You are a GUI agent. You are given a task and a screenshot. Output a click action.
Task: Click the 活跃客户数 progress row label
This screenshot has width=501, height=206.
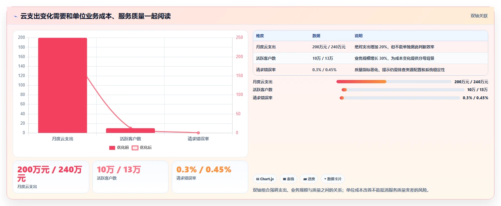coord(263,90)
